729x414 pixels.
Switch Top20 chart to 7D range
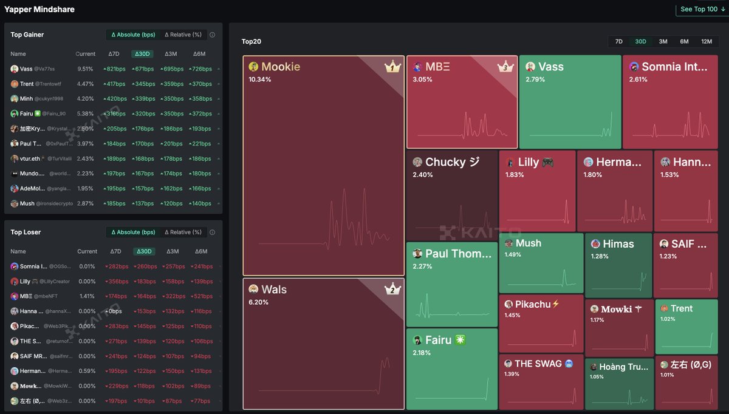pos(619,41)
